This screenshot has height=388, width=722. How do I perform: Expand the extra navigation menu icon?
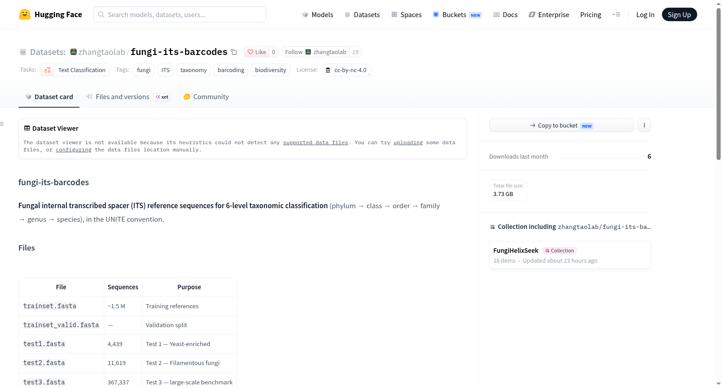(x=616, y=14)
